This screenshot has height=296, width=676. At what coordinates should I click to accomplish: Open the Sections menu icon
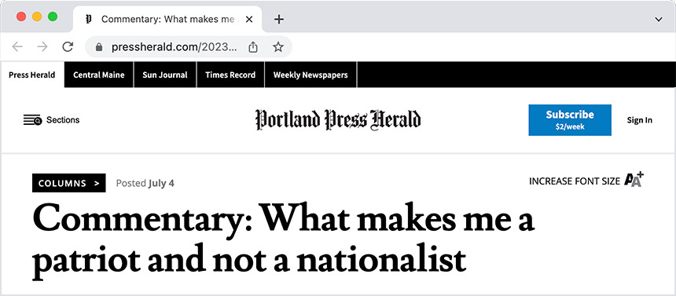[32, 120]
